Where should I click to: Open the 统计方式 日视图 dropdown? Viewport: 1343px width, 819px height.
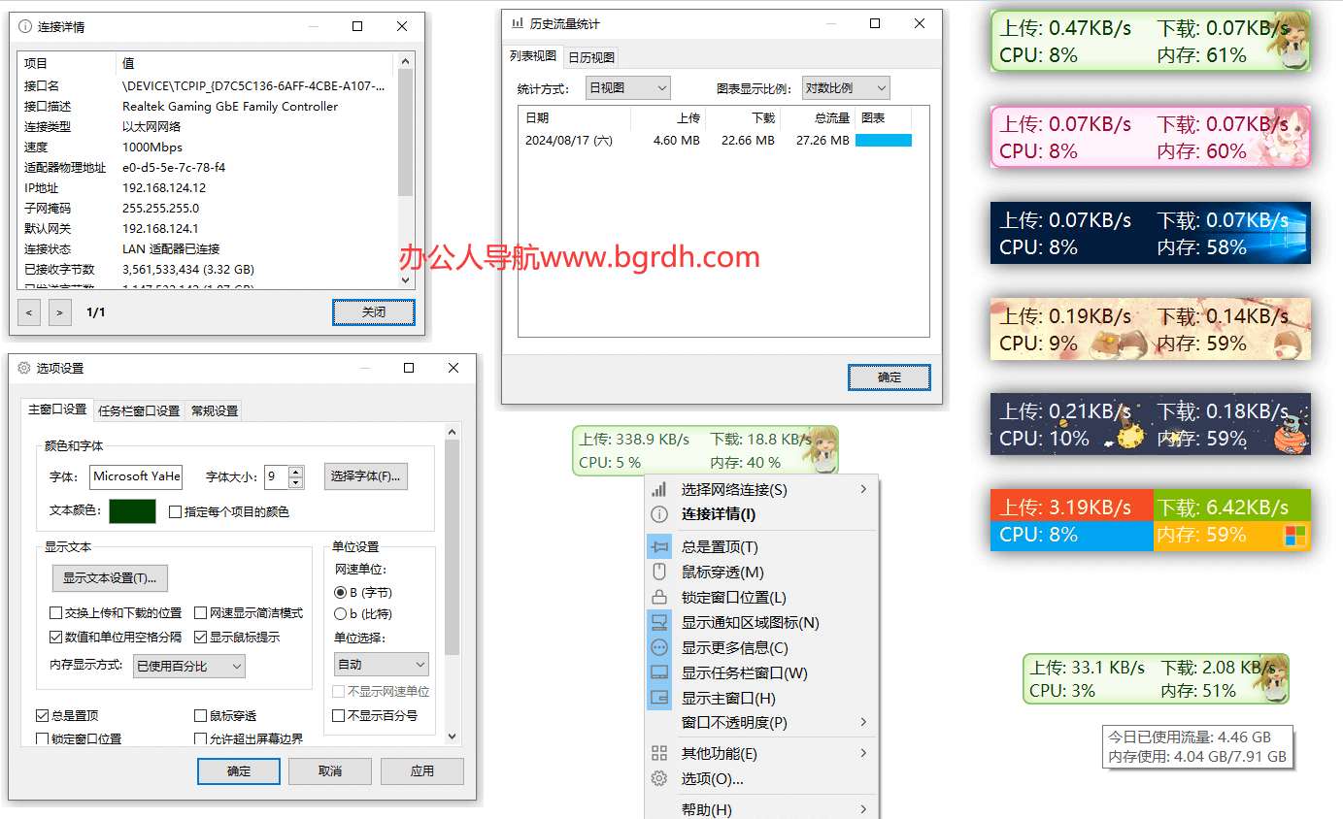(x=628, y=88)
